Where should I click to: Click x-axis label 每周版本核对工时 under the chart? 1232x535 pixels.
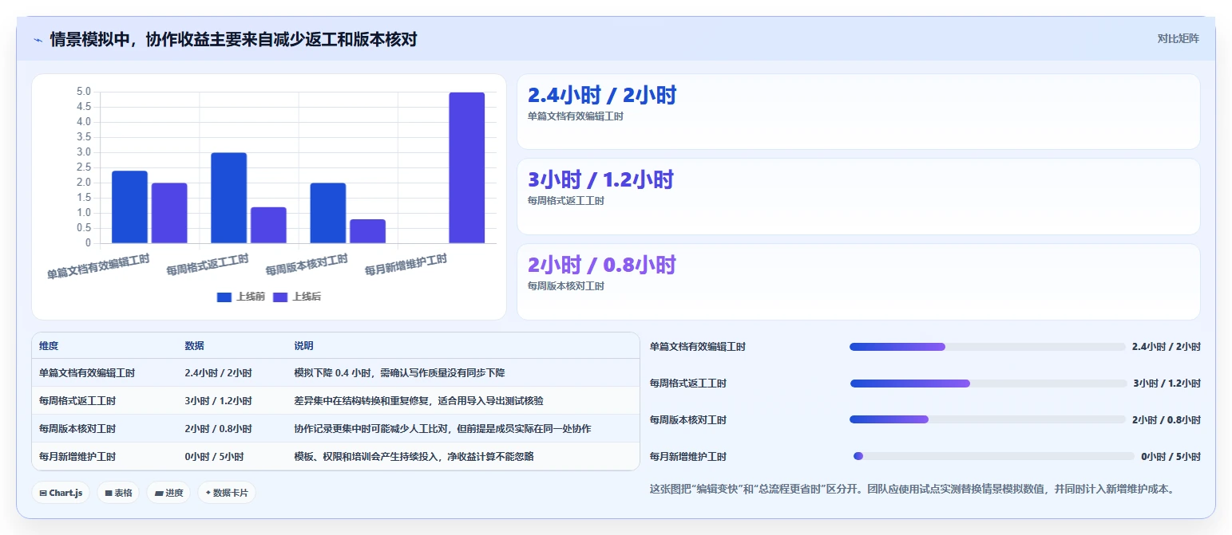click(x=307, y=264)
